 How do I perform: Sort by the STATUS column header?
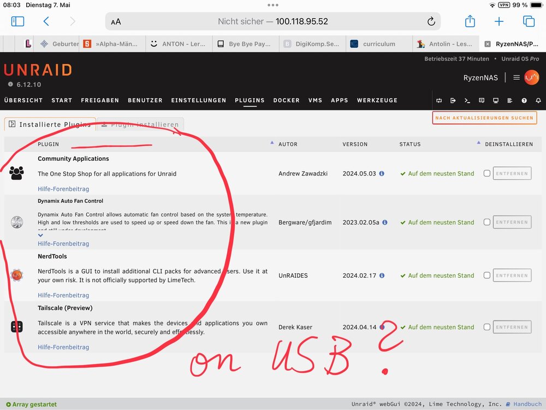pos(410,144)
